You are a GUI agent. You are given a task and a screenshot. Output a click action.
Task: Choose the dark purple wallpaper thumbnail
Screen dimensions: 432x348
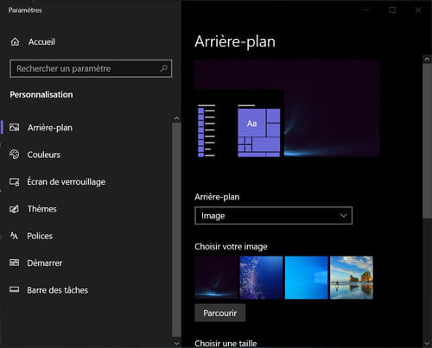click(216, 278)
